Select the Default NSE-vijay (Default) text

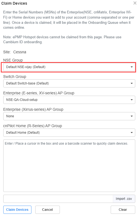(26, 67)
